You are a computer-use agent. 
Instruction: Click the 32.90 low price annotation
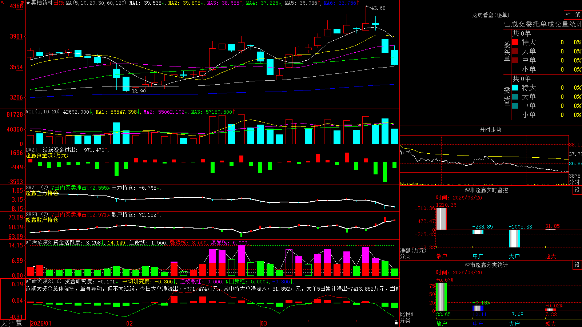(138, 91)
